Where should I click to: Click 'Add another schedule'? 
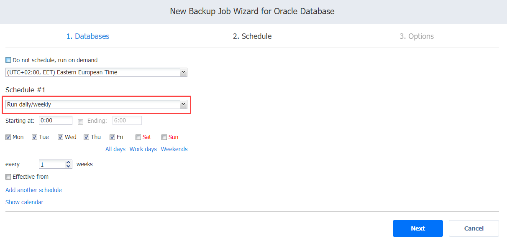click(33, 190)
